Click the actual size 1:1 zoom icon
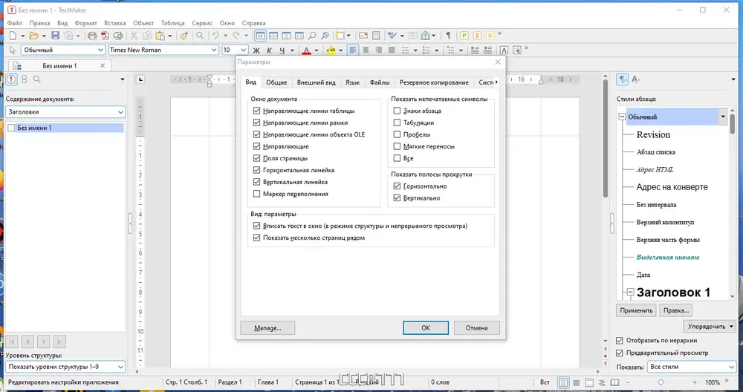This screenshot has width=743, height=392. point(260,36)
